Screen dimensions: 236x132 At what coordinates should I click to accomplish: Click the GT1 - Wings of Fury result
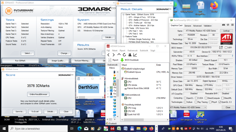tap(142, 17)
